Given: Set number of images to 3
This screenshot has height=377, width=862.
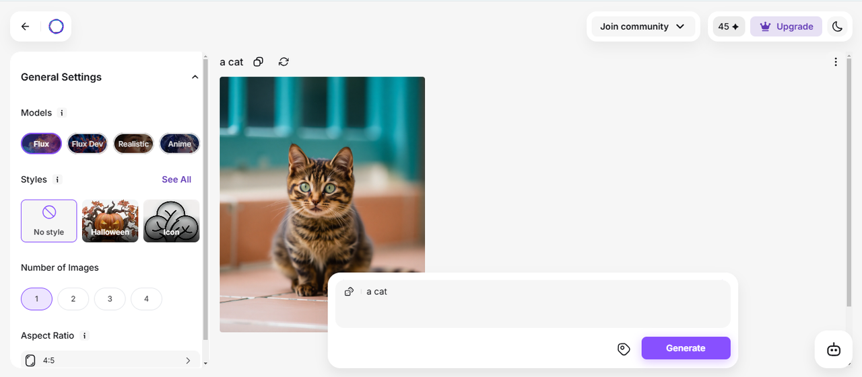Looking at the screenshot, I should tap(110, 299).
